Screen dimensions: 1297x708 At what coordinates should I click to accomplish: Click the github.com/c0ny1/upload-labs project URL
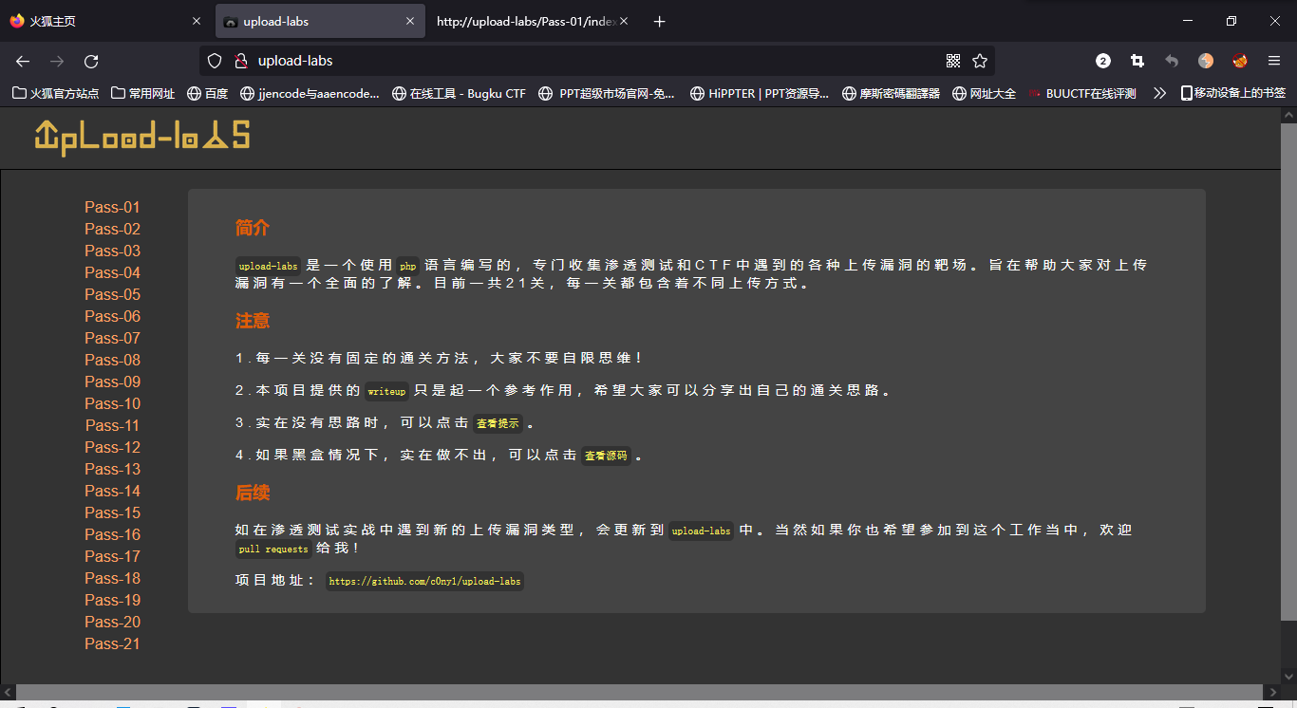click(x=424, y=581)
